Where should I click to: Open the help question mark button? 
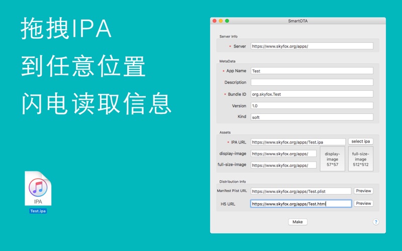coord(375,222)
